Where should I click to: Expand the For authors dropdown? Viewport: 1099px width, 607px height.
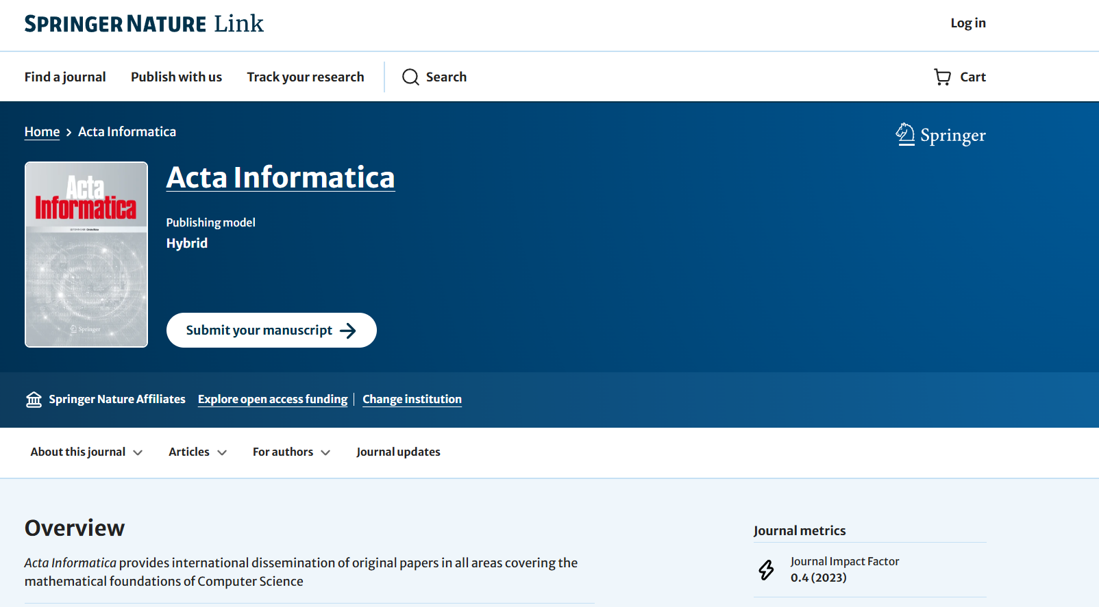tap(291, 452)
